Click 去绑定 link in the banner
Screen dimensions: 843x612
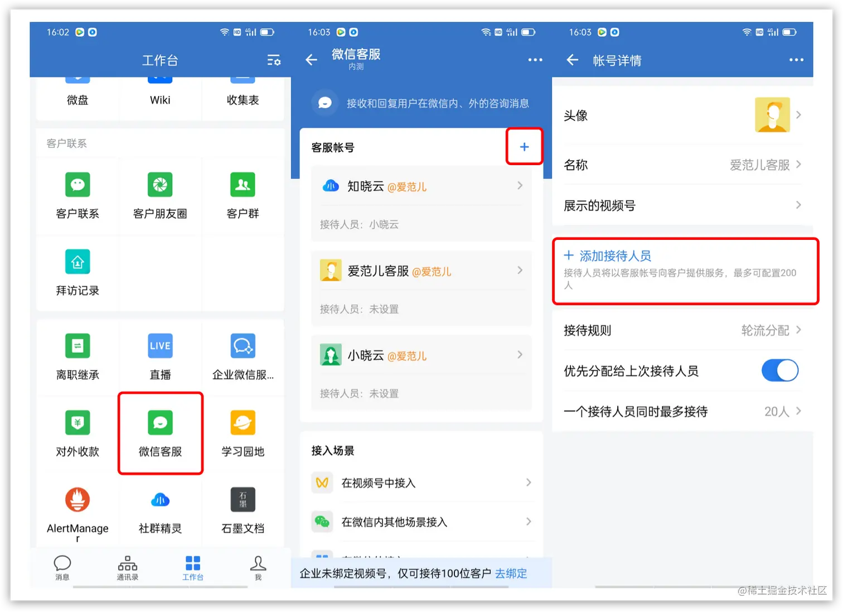[x=511, y=574]
